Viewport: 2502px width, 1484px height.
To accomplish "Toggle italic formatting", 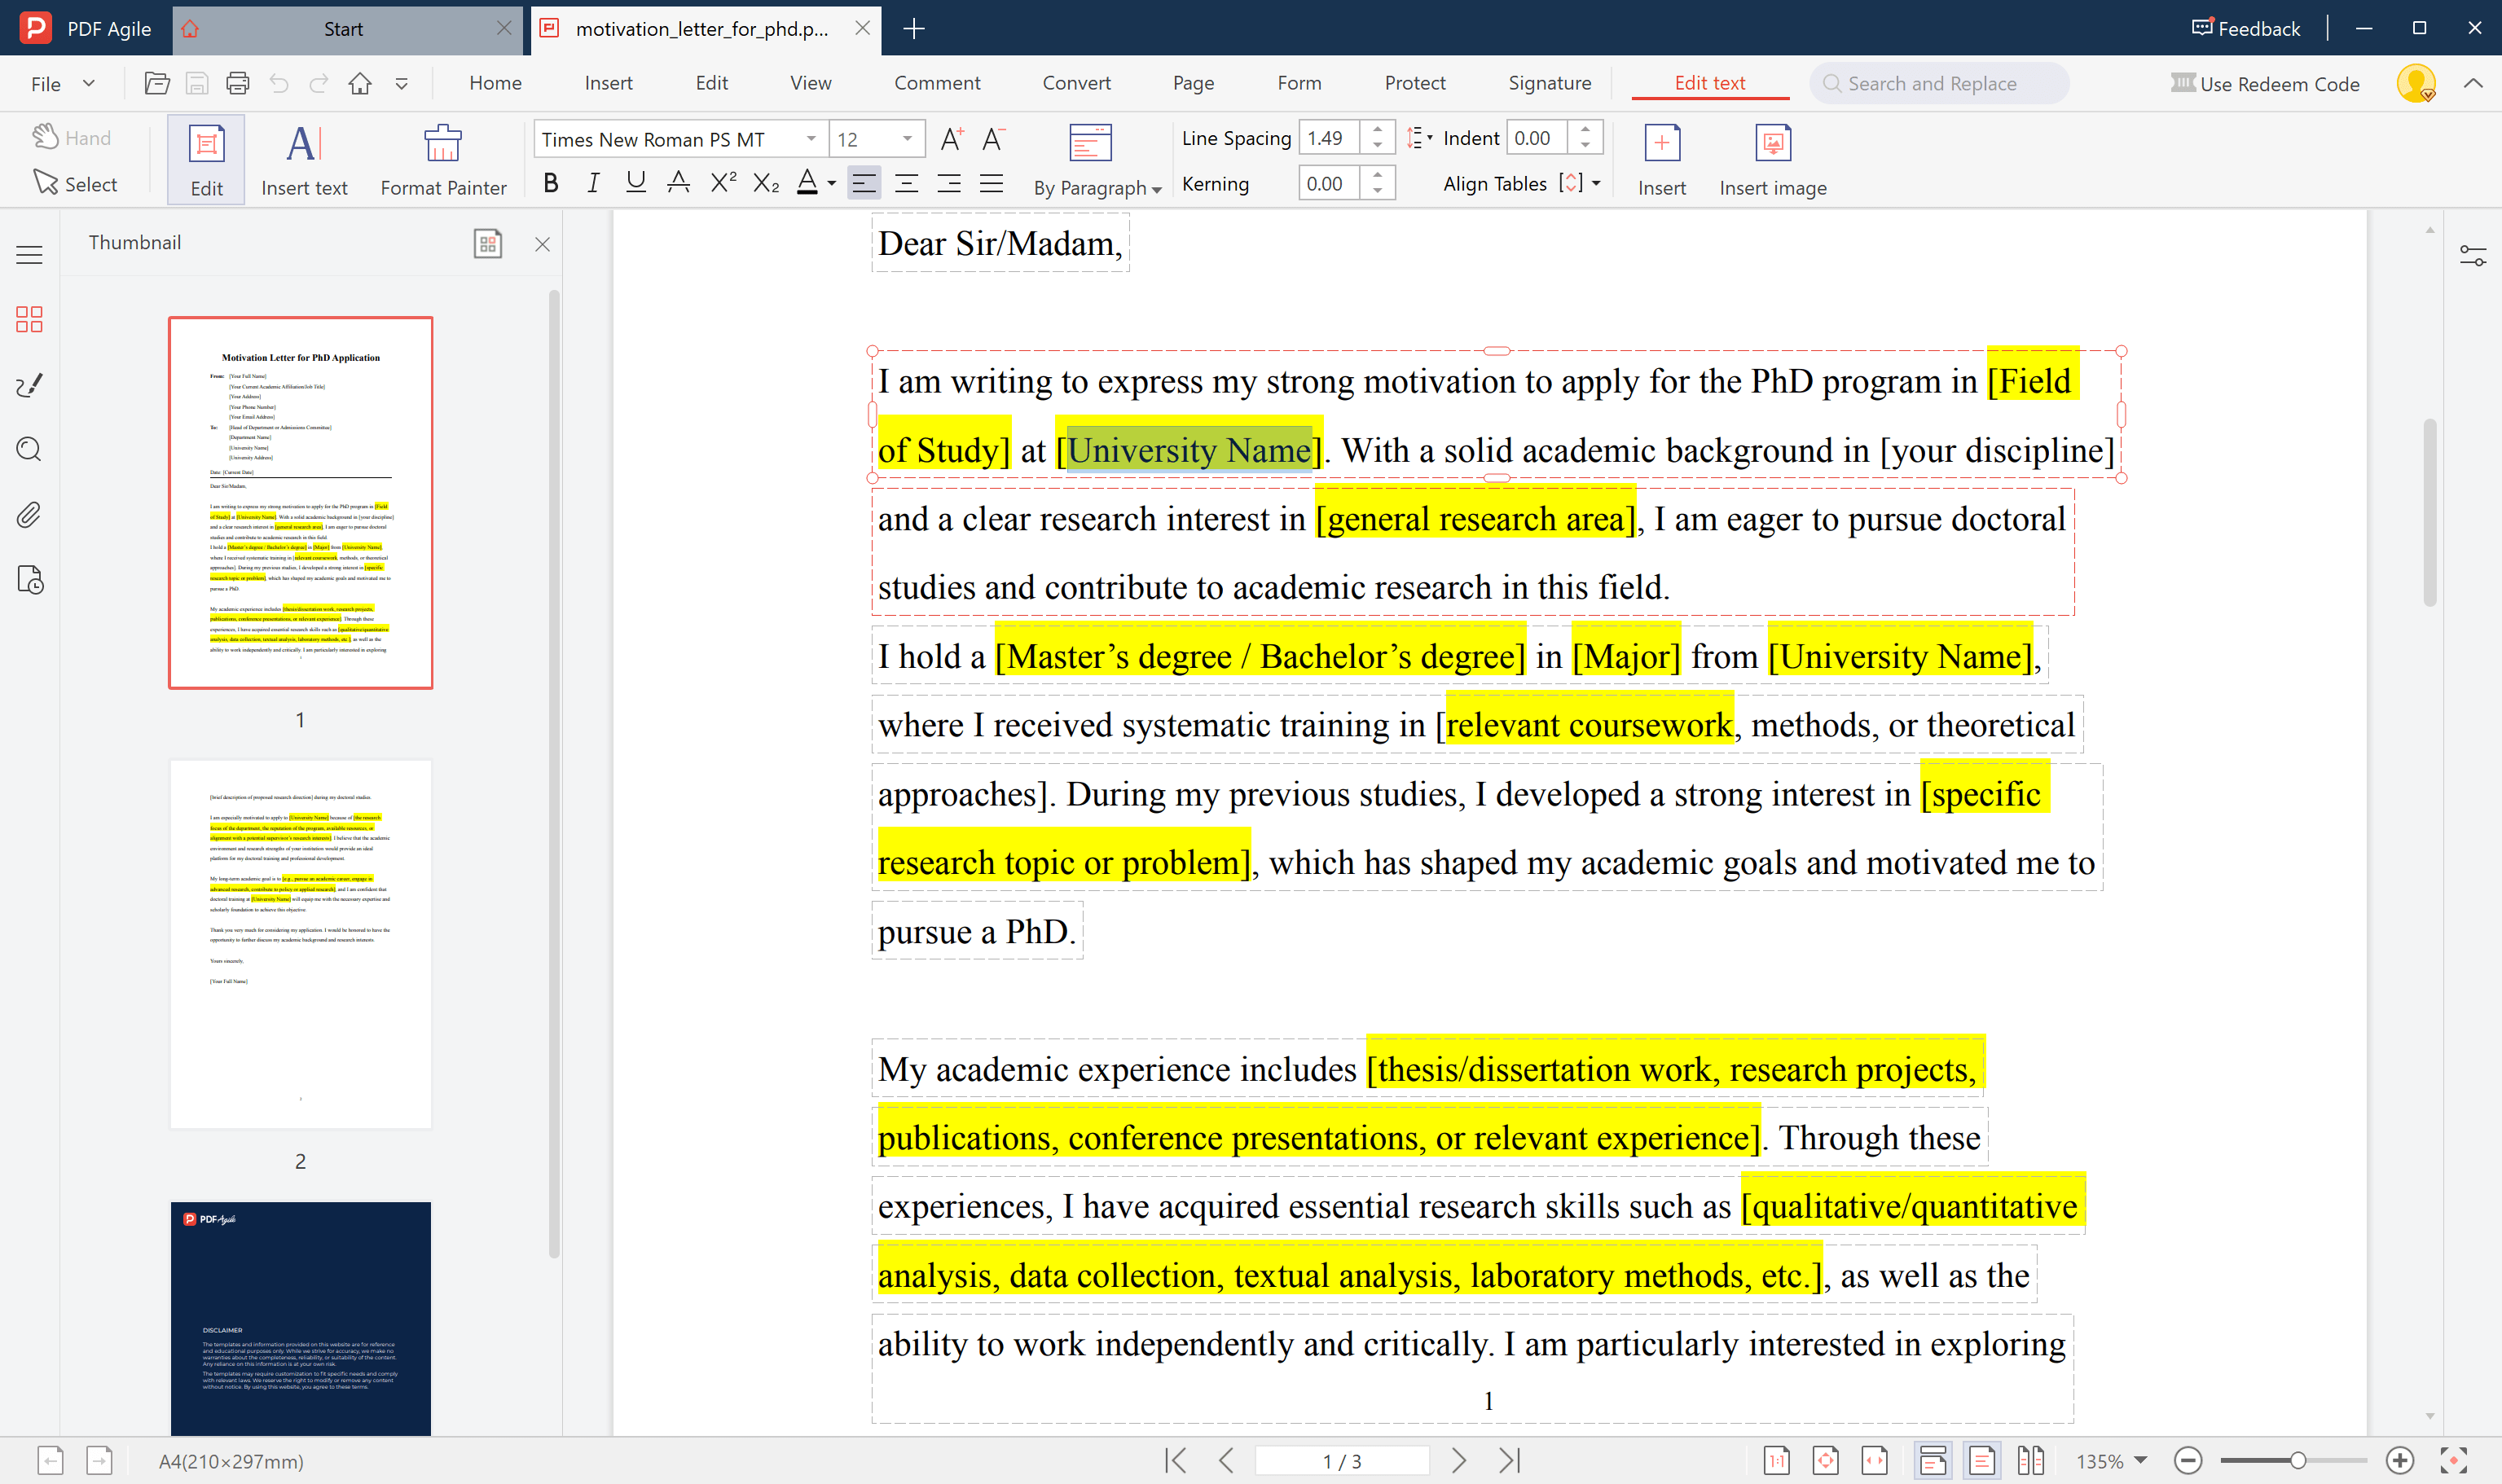I will [x=592, y=182].
